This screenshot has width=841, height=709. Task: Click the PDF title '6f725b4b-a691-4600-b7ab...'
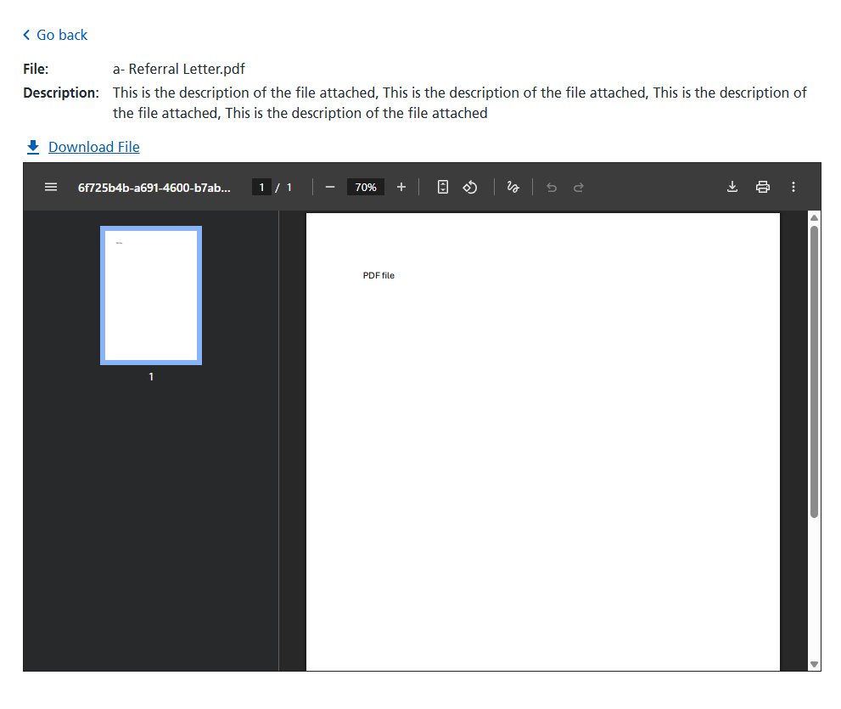(154, 188)
